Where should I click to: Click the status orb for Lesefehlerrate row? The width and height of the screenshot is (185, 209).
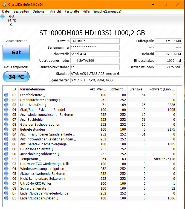click(6, 95)
